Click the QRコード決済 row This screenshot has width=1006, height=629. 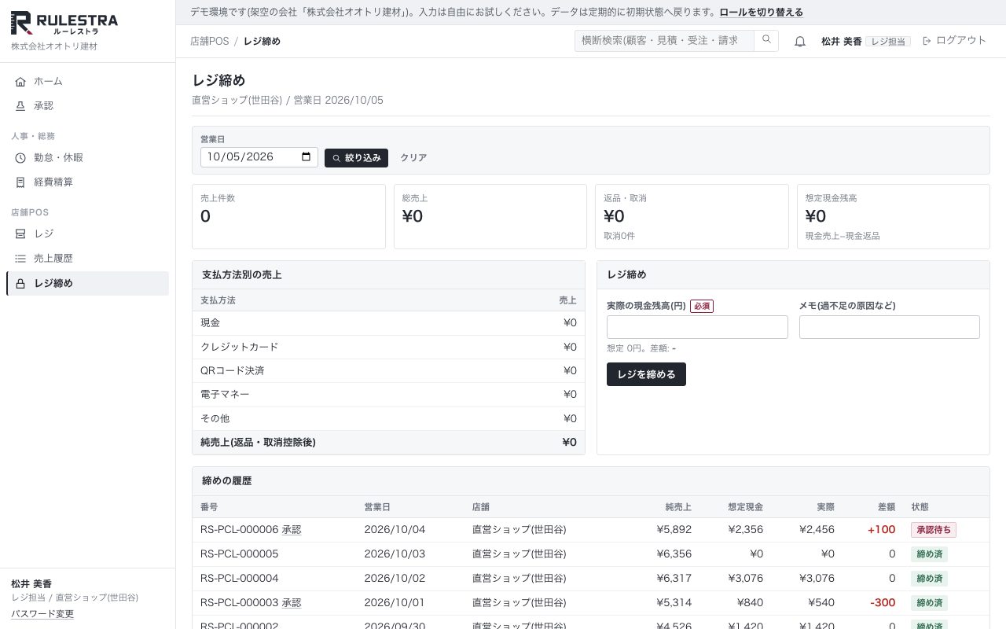388,371
